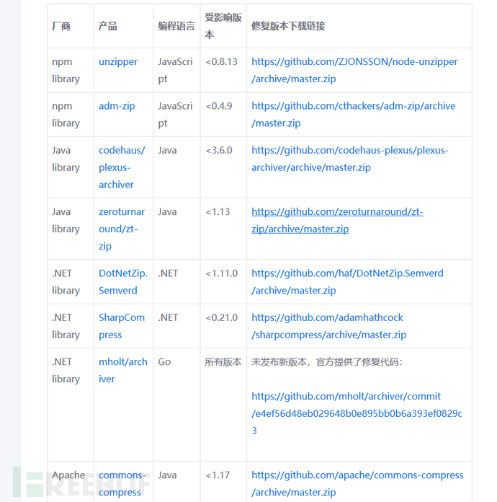Image resolution: width=497 pixels, height=502 pixels.
Task: Follow the adamhathcock sharpcompress download URL
Action: [x=328, y=326]
